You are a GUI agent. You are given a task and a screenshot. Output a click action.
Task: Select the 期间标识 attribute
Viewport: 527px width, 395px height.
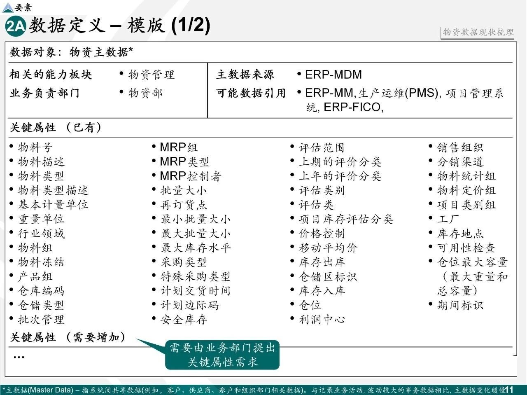coord(460,305)
